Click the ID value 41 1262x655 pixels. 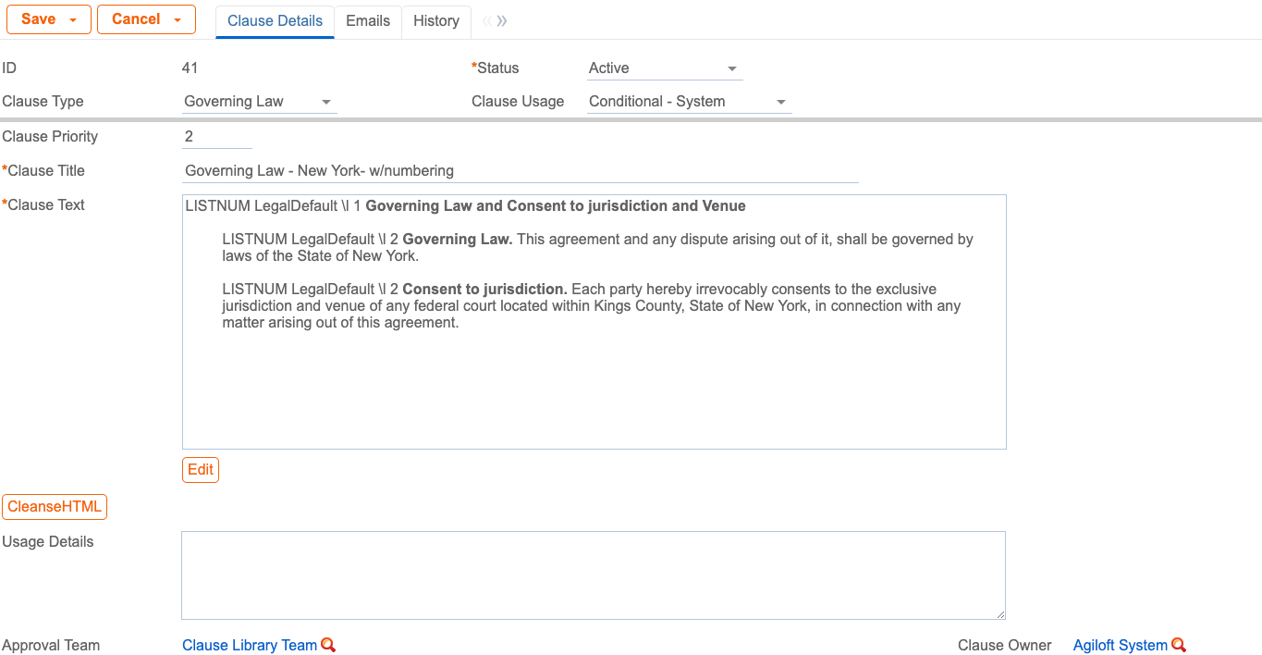(190, 68)
